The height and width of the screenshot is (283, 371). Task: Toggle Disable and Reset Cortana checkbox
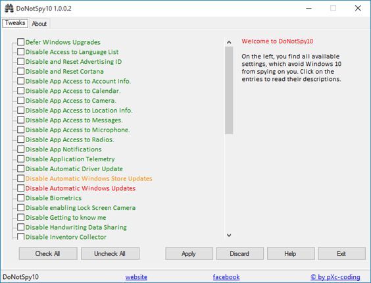pos(20,71)
